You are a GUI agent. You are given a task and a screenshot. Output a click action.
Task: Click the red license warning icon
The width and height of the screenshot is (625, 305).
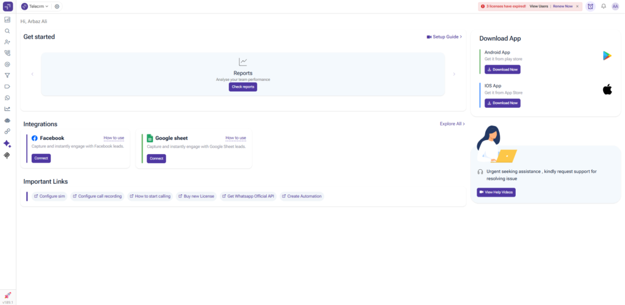[483, 6]
